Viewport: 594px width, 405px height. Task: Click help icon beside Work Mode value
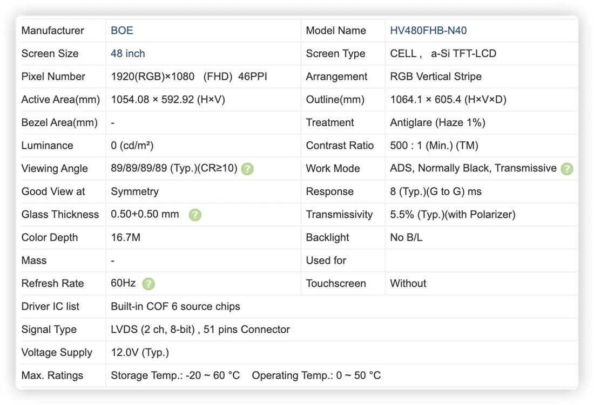tap(566, 169)
